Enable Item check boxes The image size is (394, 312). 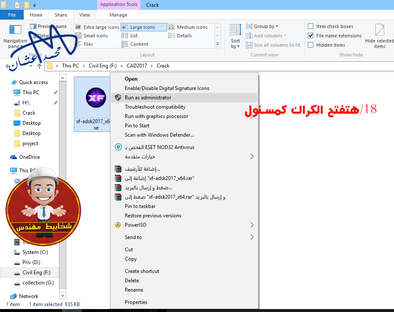[x=311, y=26]
